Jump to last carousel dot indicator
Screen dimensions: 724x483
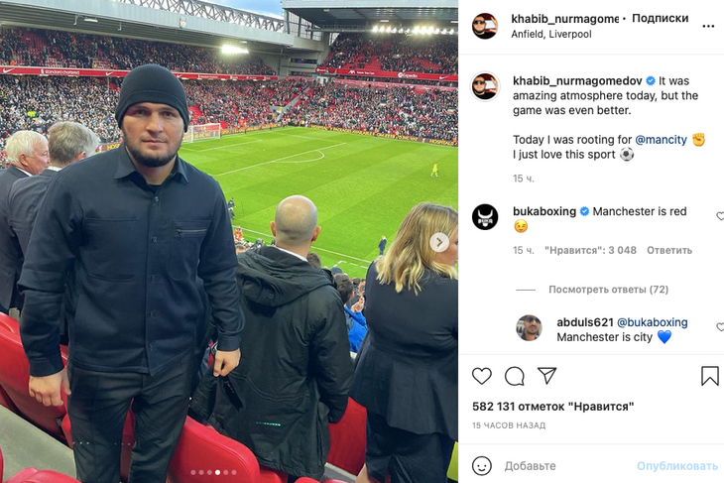[234, 472]
